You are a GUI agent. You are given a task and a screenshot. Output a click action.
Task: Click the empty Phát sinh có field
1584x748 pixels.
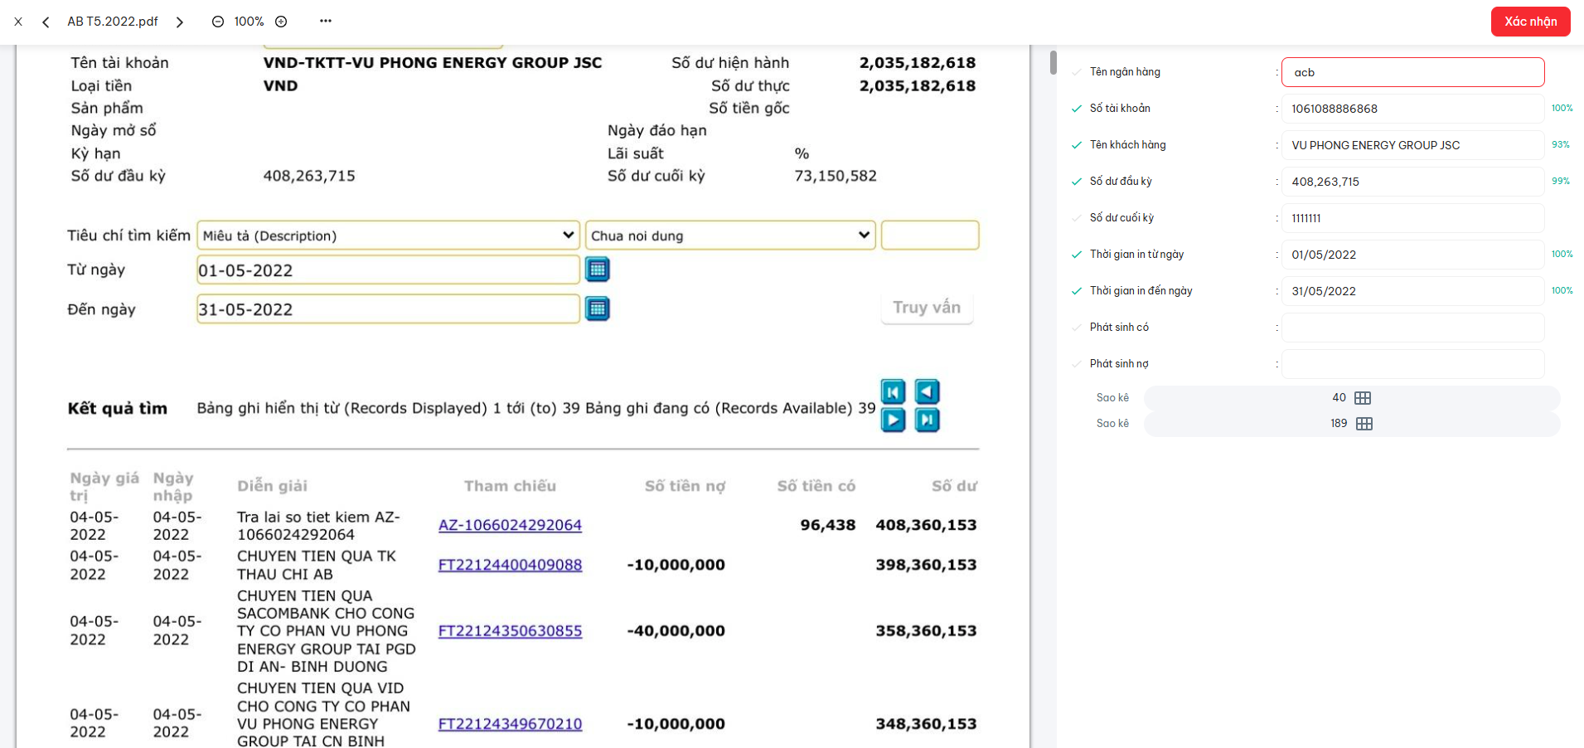click(1412, 328)
